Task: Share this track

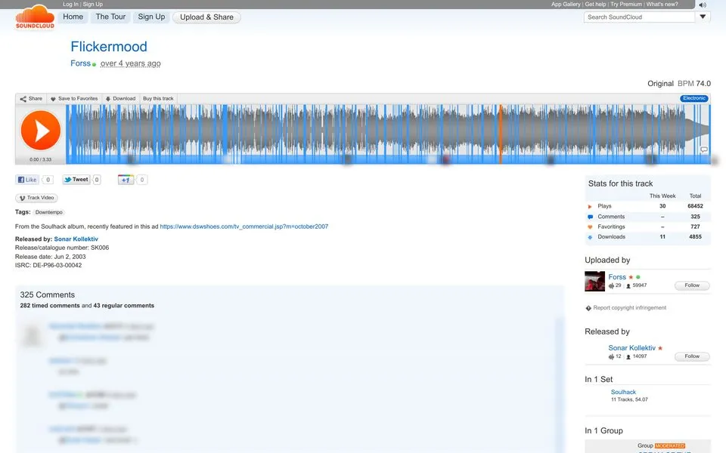Action: [x=31, y=98]
